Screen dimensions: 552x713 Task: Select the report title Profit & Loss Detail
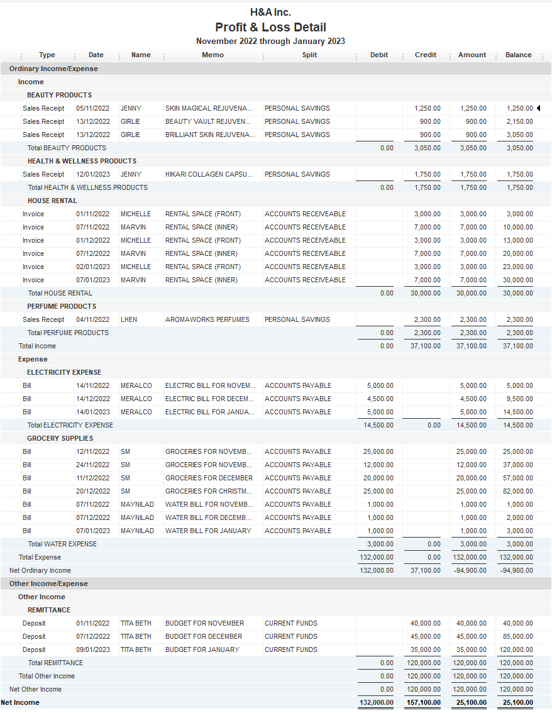270,27
